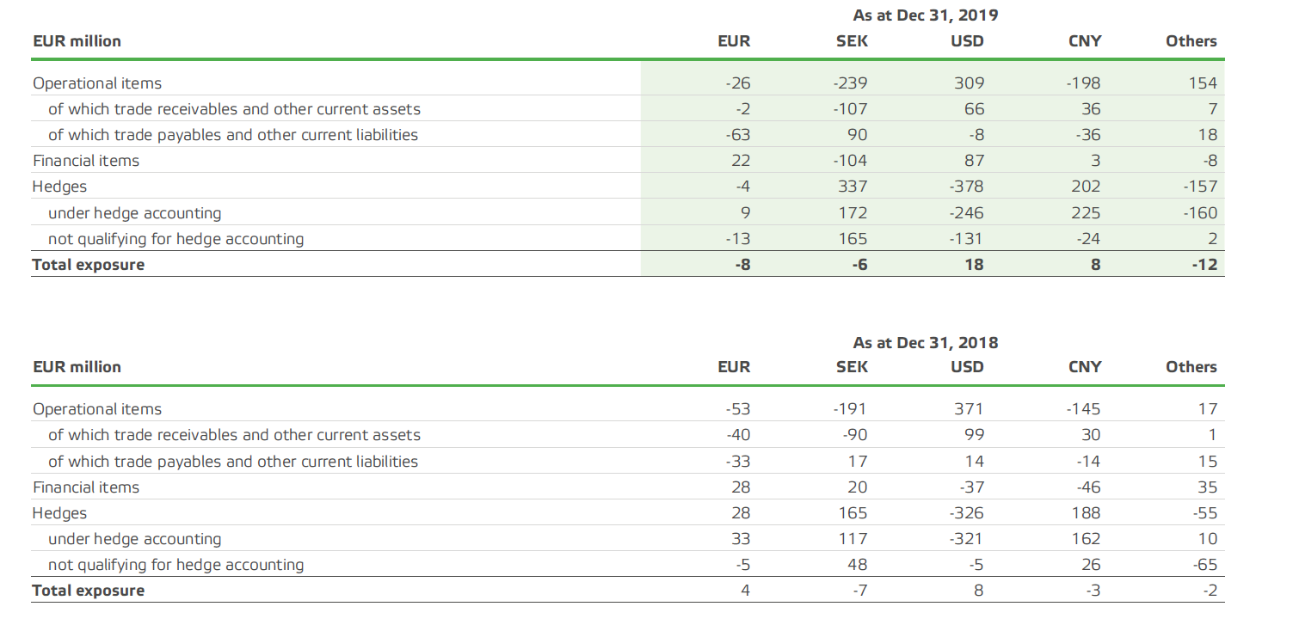The width and height of the screenshot is (1293, 631).
Task: Select the 2018 'not qualifying for hedge accounting' label
Action: [175, 565]
